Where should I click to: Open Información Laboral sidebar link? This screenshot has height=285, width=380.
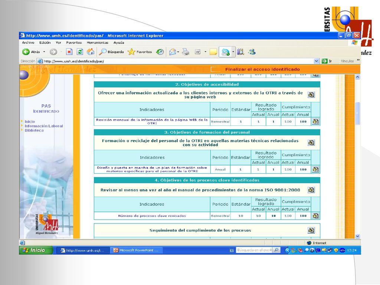(44, 126)
